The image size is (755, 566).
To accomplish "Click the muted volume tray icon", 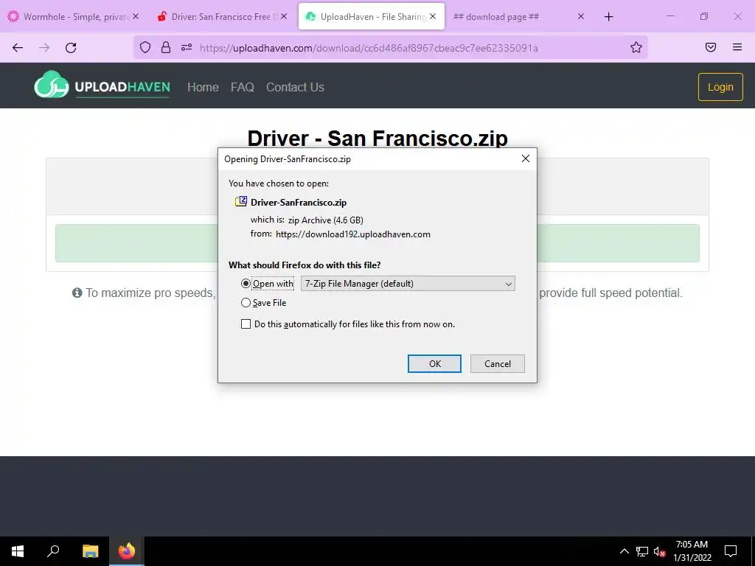I will (x=659, y=551).
